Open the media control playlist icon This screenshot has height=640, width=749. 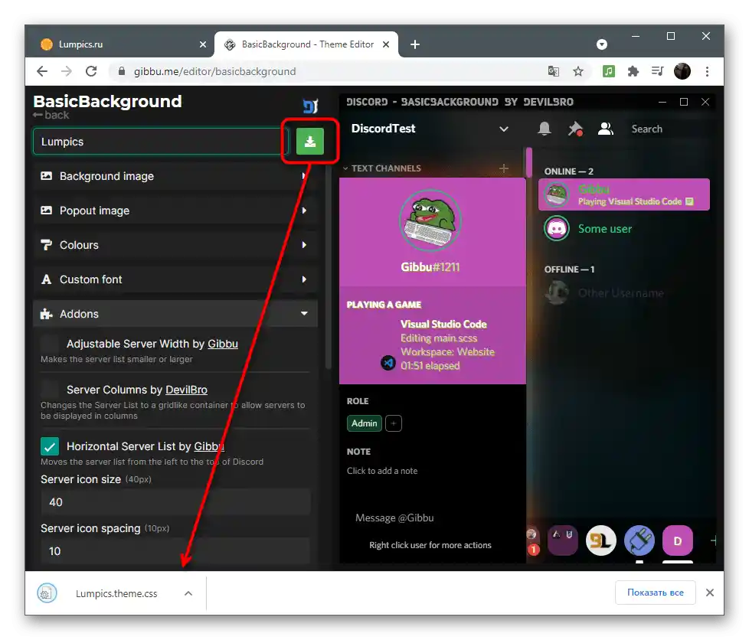coord(657,71)
